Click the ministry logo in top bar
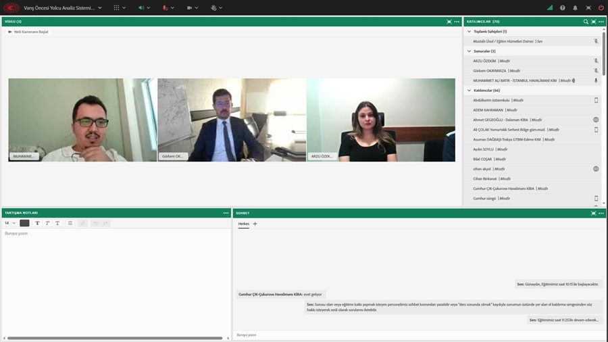The width and height of the screenshot is (608, 342). pyautogui.click(x=11, y=7)
